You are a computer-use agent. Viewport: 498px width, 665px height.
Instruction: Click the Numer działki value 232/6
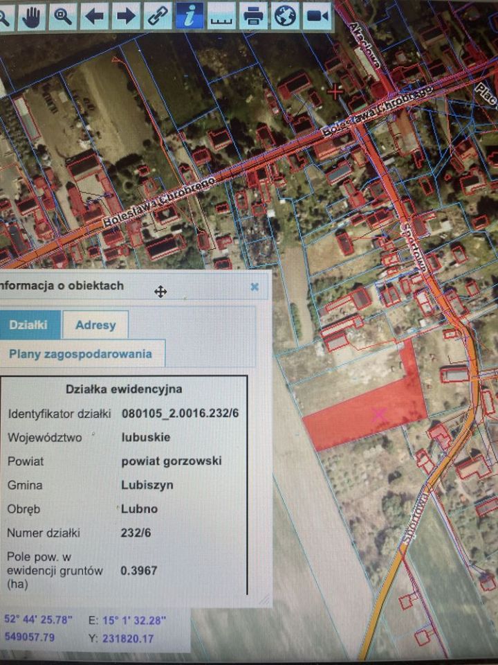[136, 533]
